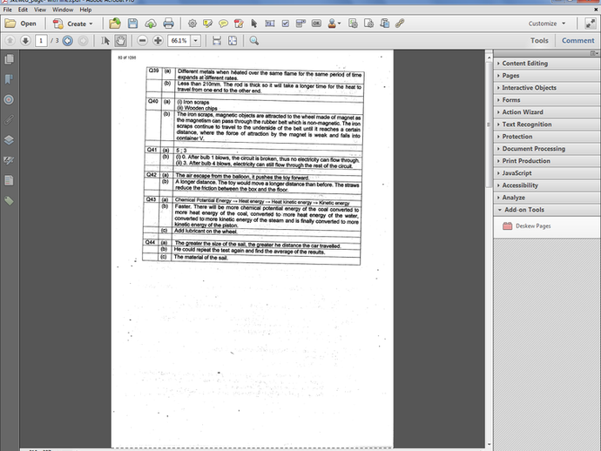Click the document pages copy icon
The image size is (601, 451).
384,24
